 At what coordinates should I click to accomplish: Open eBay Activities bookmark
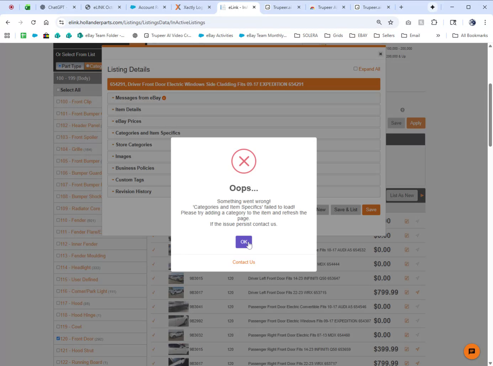[x=216, y=36]
